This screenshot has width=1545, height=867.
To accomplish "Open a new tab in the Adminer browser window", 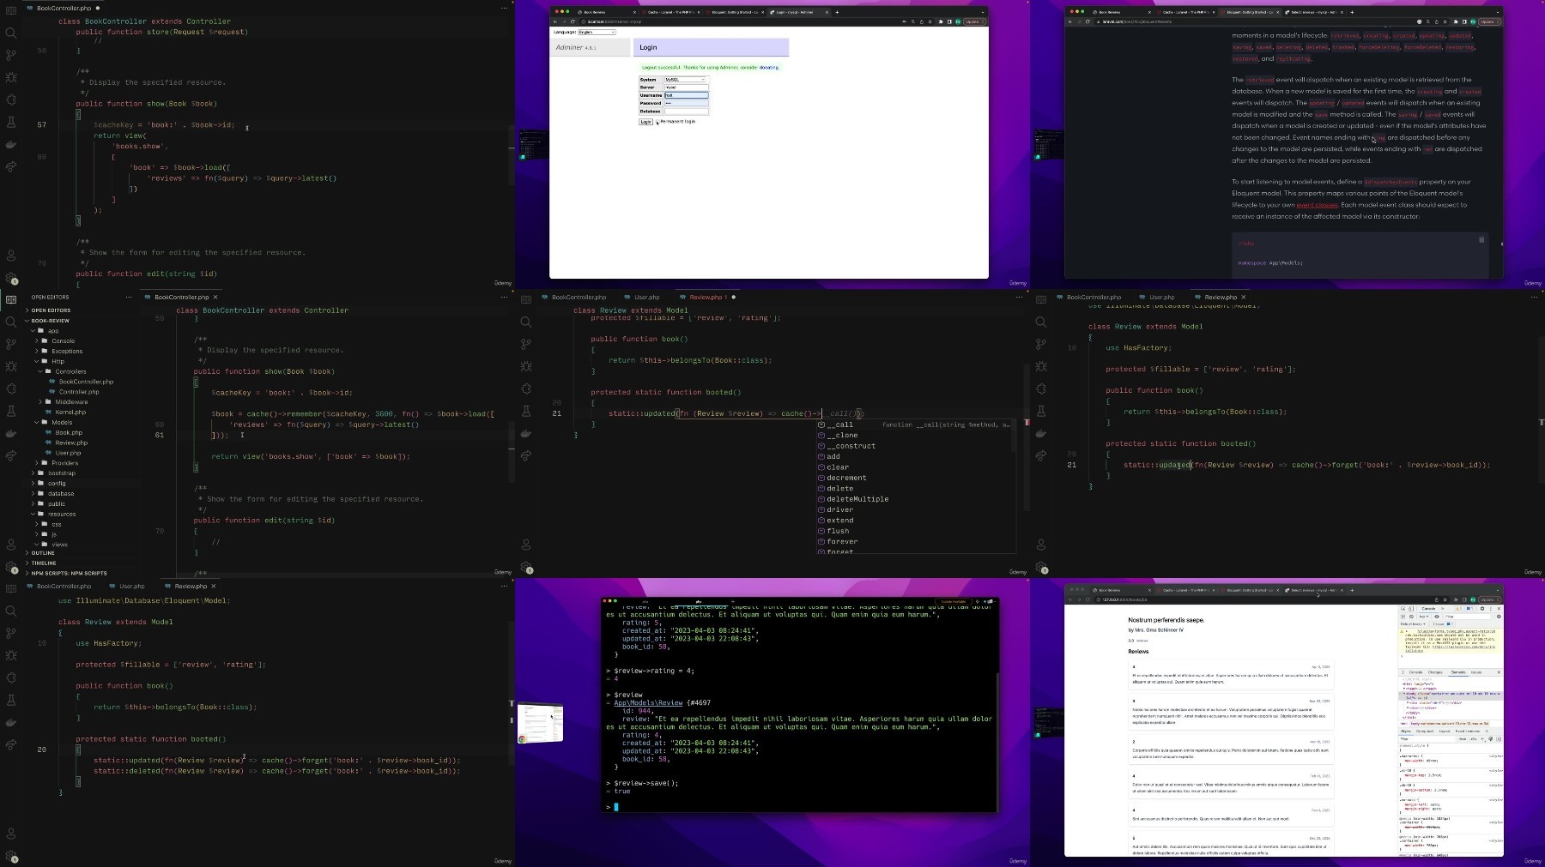I will [837, 12].
